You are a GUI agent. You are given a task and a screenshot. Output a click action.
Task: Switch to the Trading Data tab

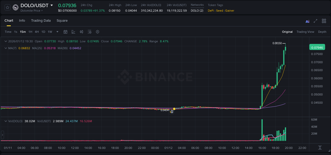pyautogui.click(x=41, y=21)
